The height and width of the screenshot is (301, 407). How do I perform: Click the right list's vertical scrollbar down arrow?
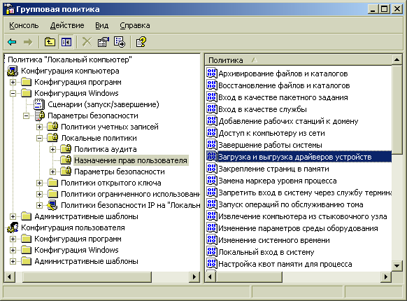pyautogui.click(x=397, y=265)
